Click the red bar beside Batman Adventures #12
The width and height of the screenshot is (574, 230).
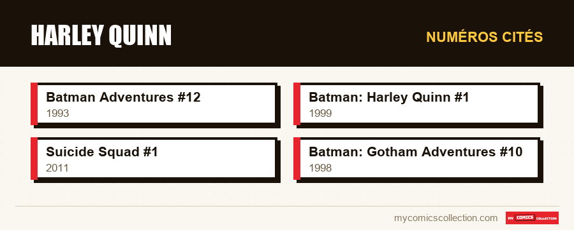pyautogui.click(x=34, y=104)
